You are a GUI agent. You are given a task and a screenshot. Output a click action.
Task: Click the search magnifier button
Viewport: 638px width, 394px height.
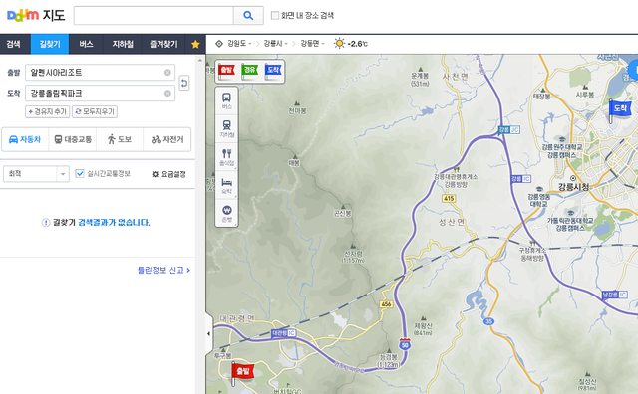248,16
